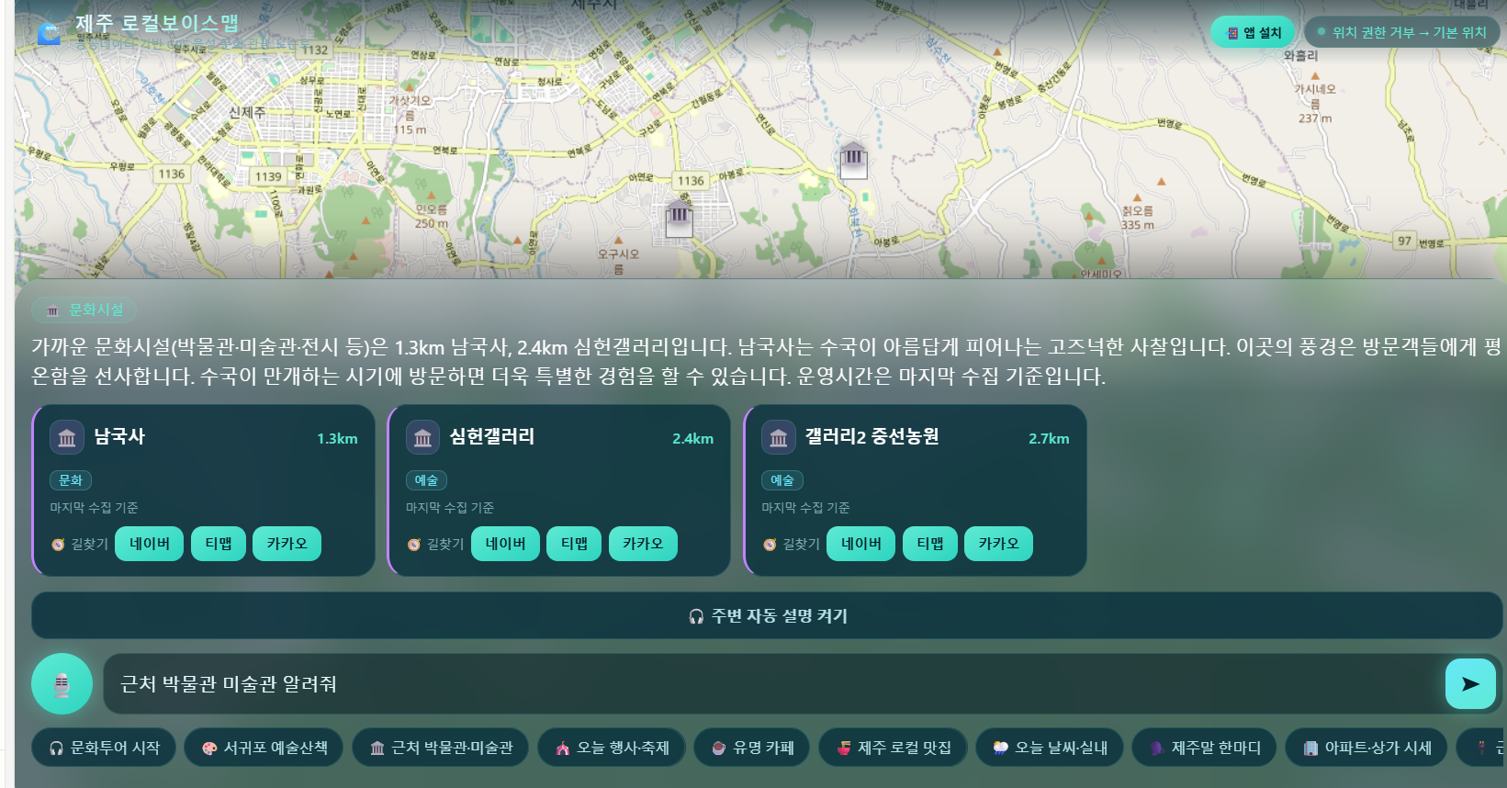The height and width of the screenshot is (788, 1507).
Task: Click the 남국사 card title
Action: (x=119, y=436)
